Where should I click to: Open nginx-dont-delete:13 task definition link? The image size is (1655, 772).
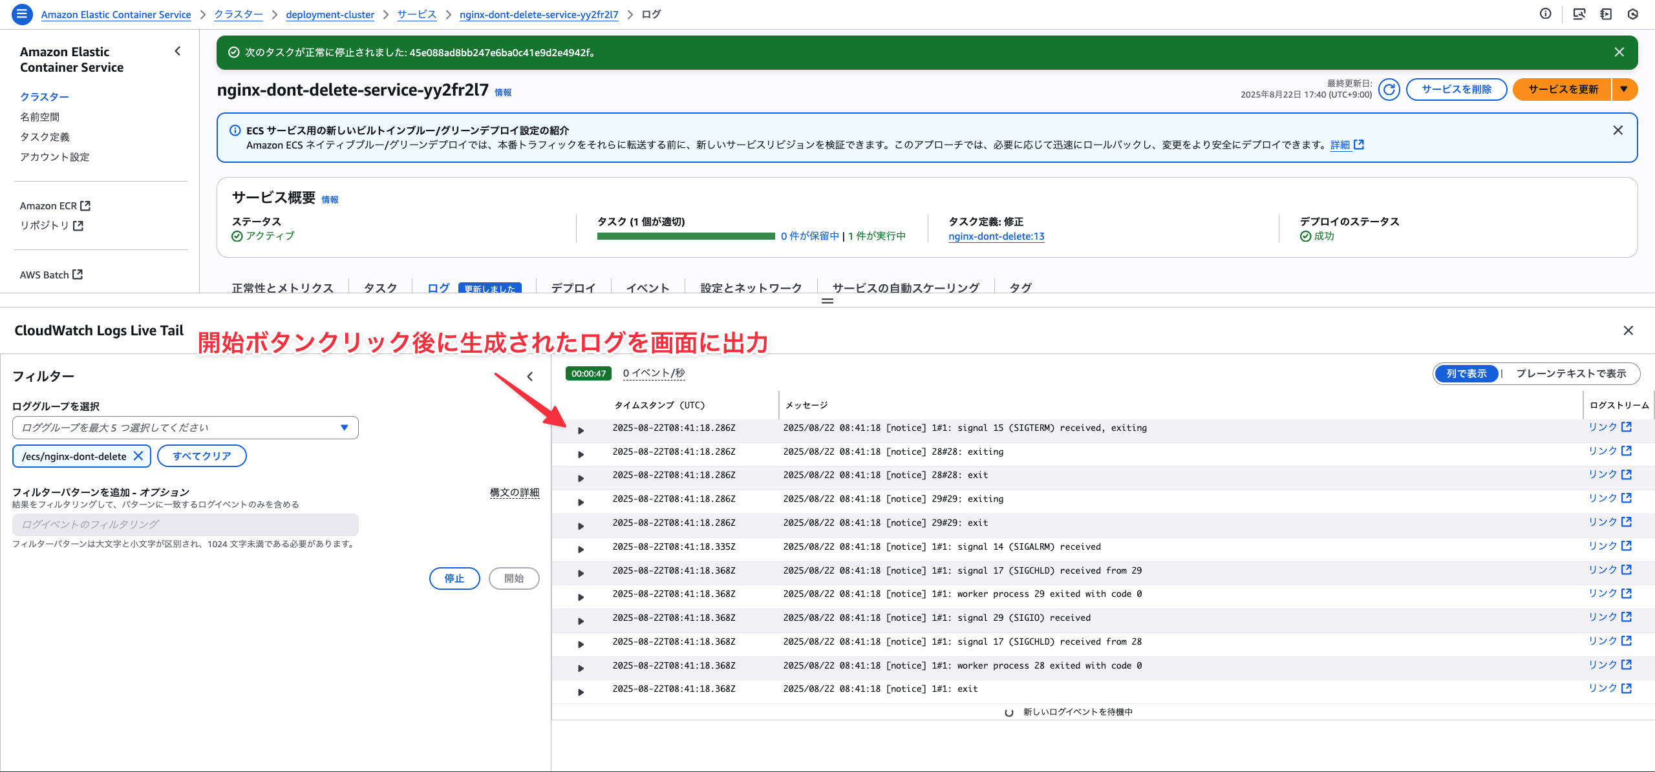click(996, 236)
